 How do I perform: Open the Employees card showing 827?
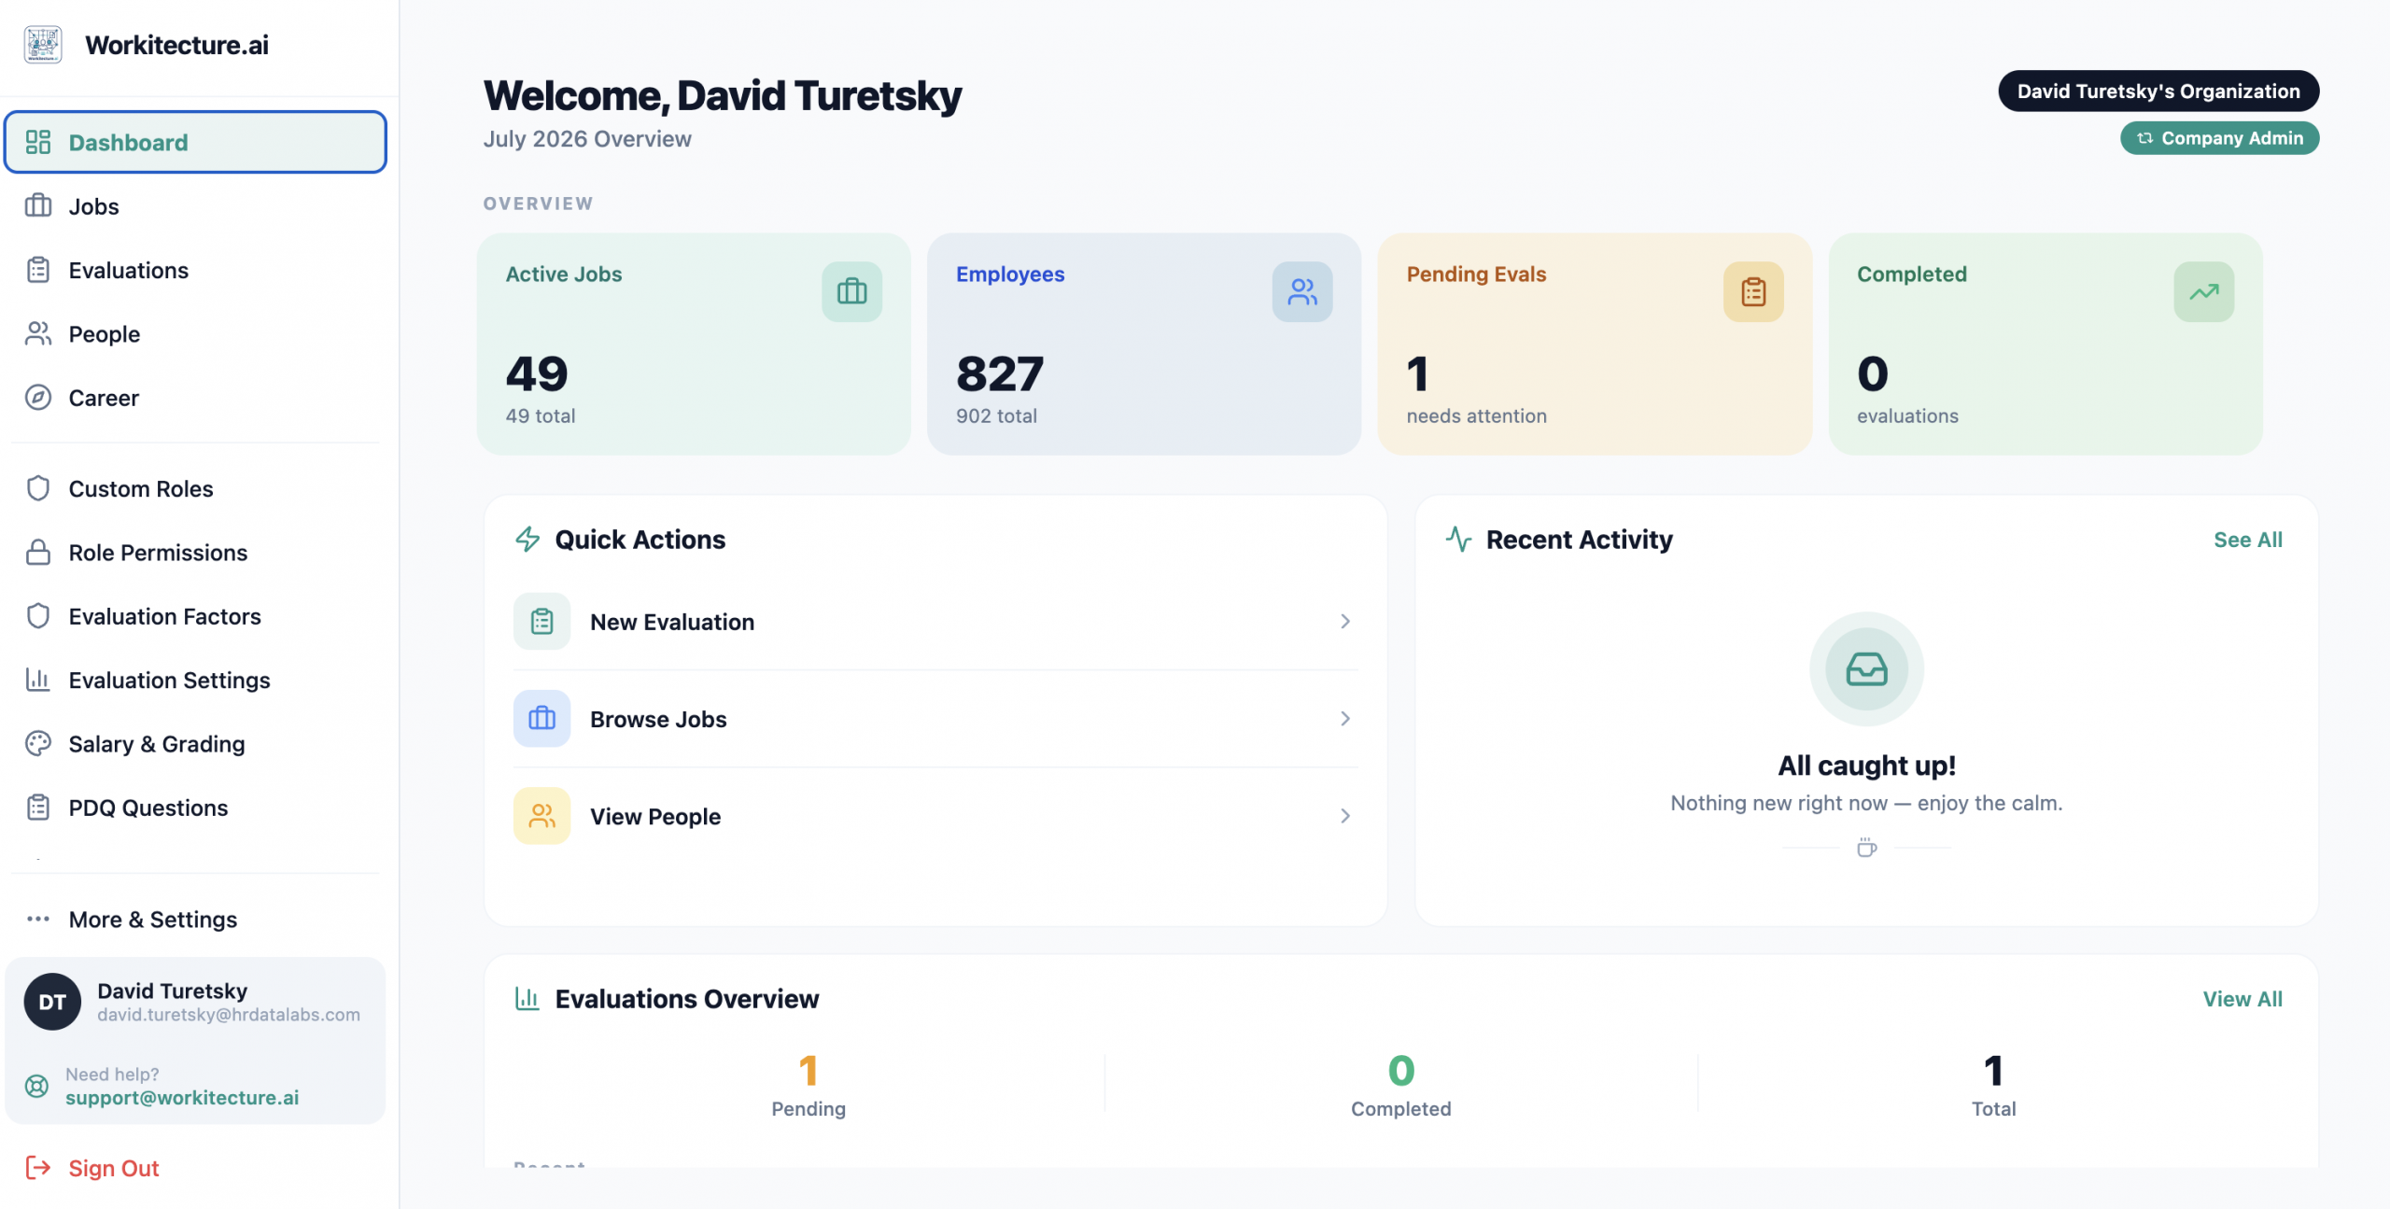1144,344
